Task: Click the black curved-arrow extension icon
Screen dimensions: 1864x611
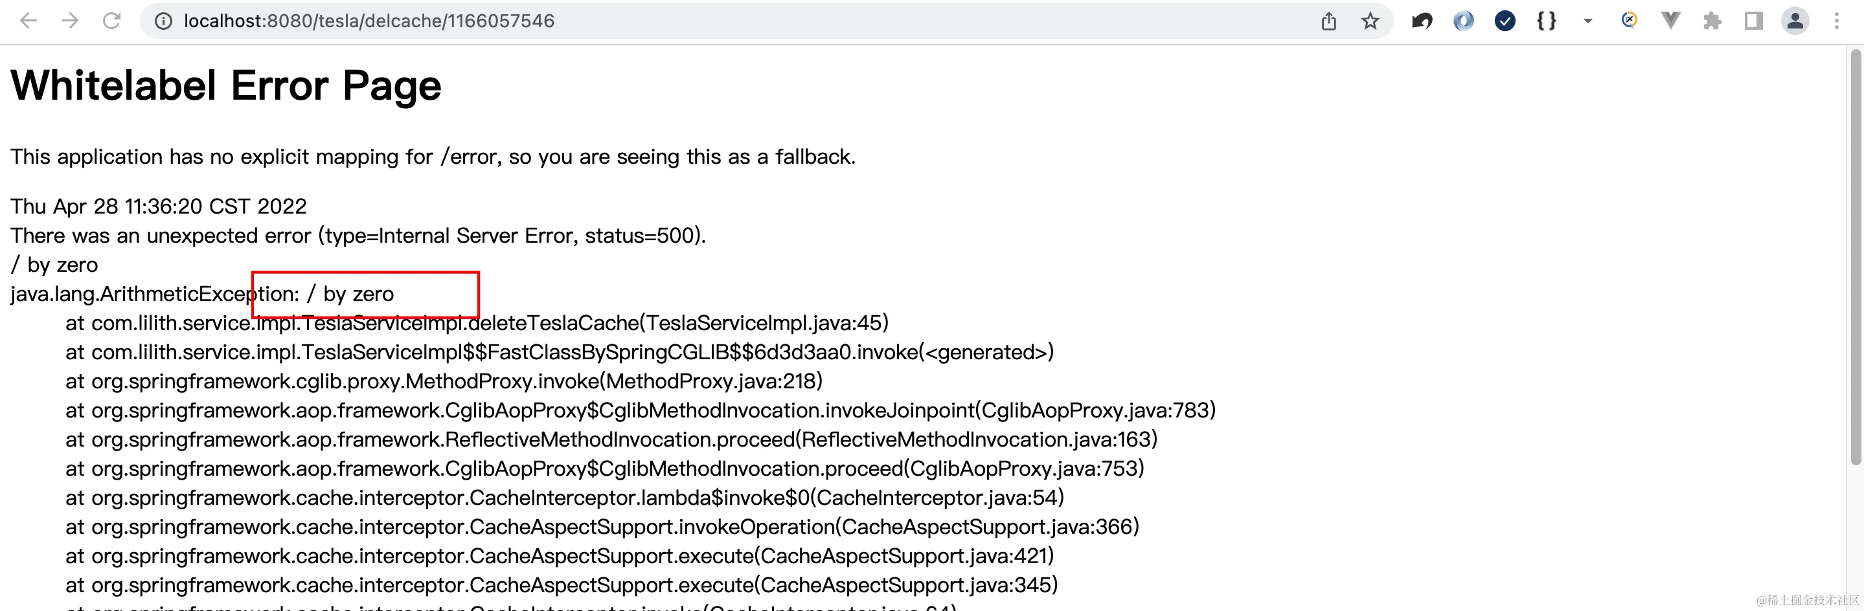Action: pyautogui.click(x=1422, y=21)
